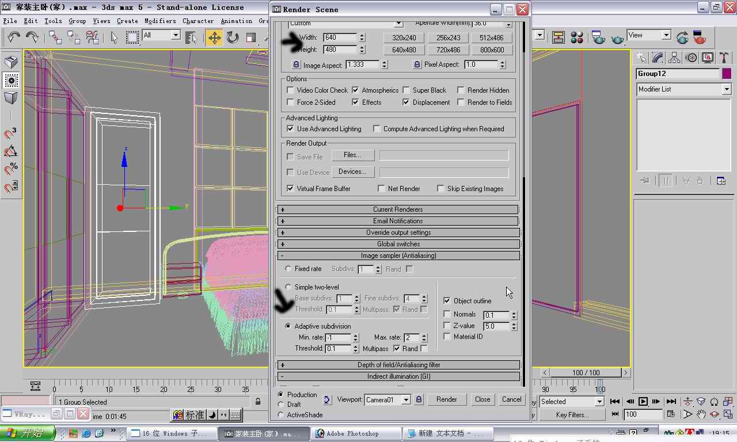Viewport: 737px width, 442px height.
Task: Switch to the Create panel tab
Action: click(641, 58)
